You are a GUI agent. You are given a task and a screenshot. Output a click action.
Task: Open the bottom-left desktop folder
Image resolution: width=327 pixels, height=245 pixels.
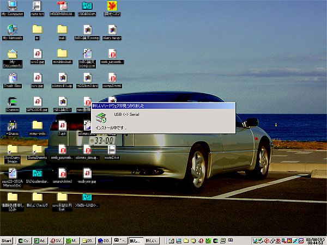[x=13, y=197]
